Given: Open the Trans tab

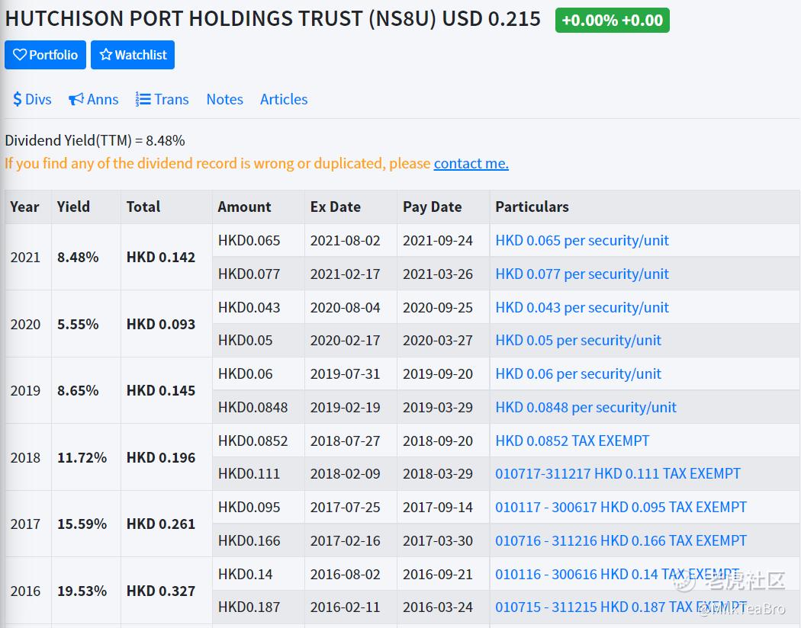Looking at the screenshot, I should coord(162,99).
